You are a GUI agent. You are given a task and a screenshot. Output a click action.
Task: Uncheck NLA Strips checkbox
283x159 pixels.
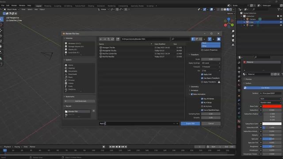[x=202, y=102]
